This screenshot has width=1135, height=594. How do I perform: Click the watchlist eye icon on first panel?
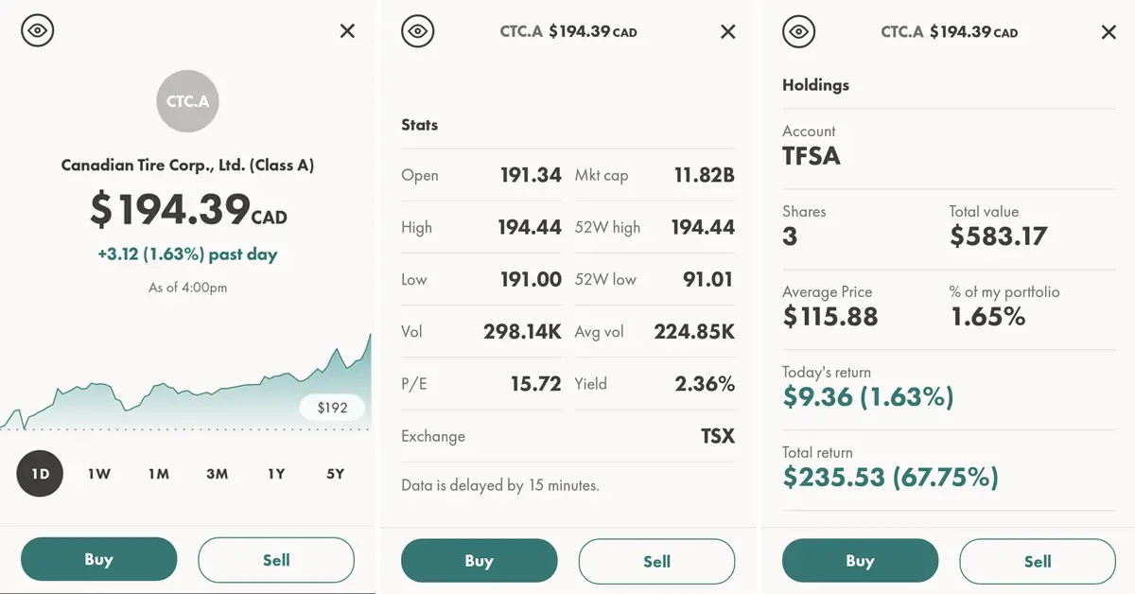click(x=37, y=30)
